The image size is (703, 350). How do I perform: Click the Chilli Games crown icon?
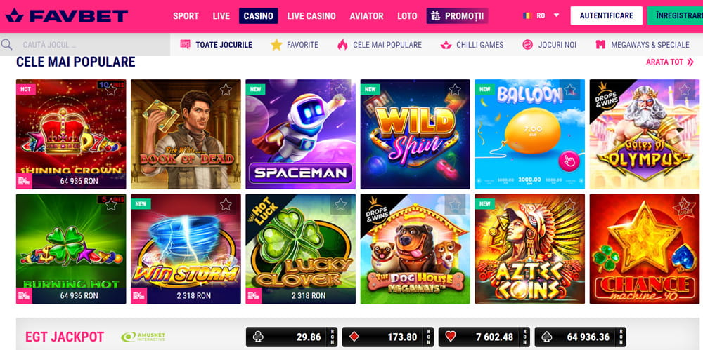pyautogui.click(x=446, y=45)
